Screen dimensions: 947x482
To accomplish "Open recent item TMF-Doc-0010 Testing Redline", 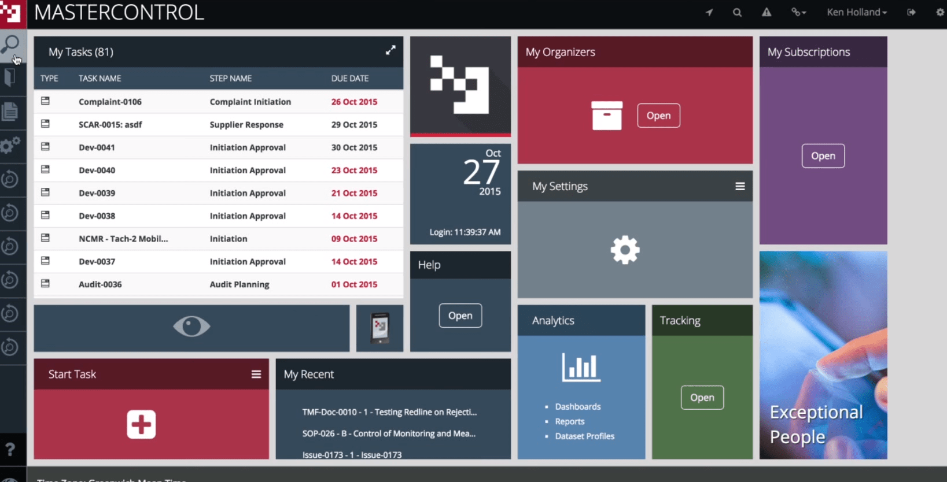I will [x=389, y=412].
